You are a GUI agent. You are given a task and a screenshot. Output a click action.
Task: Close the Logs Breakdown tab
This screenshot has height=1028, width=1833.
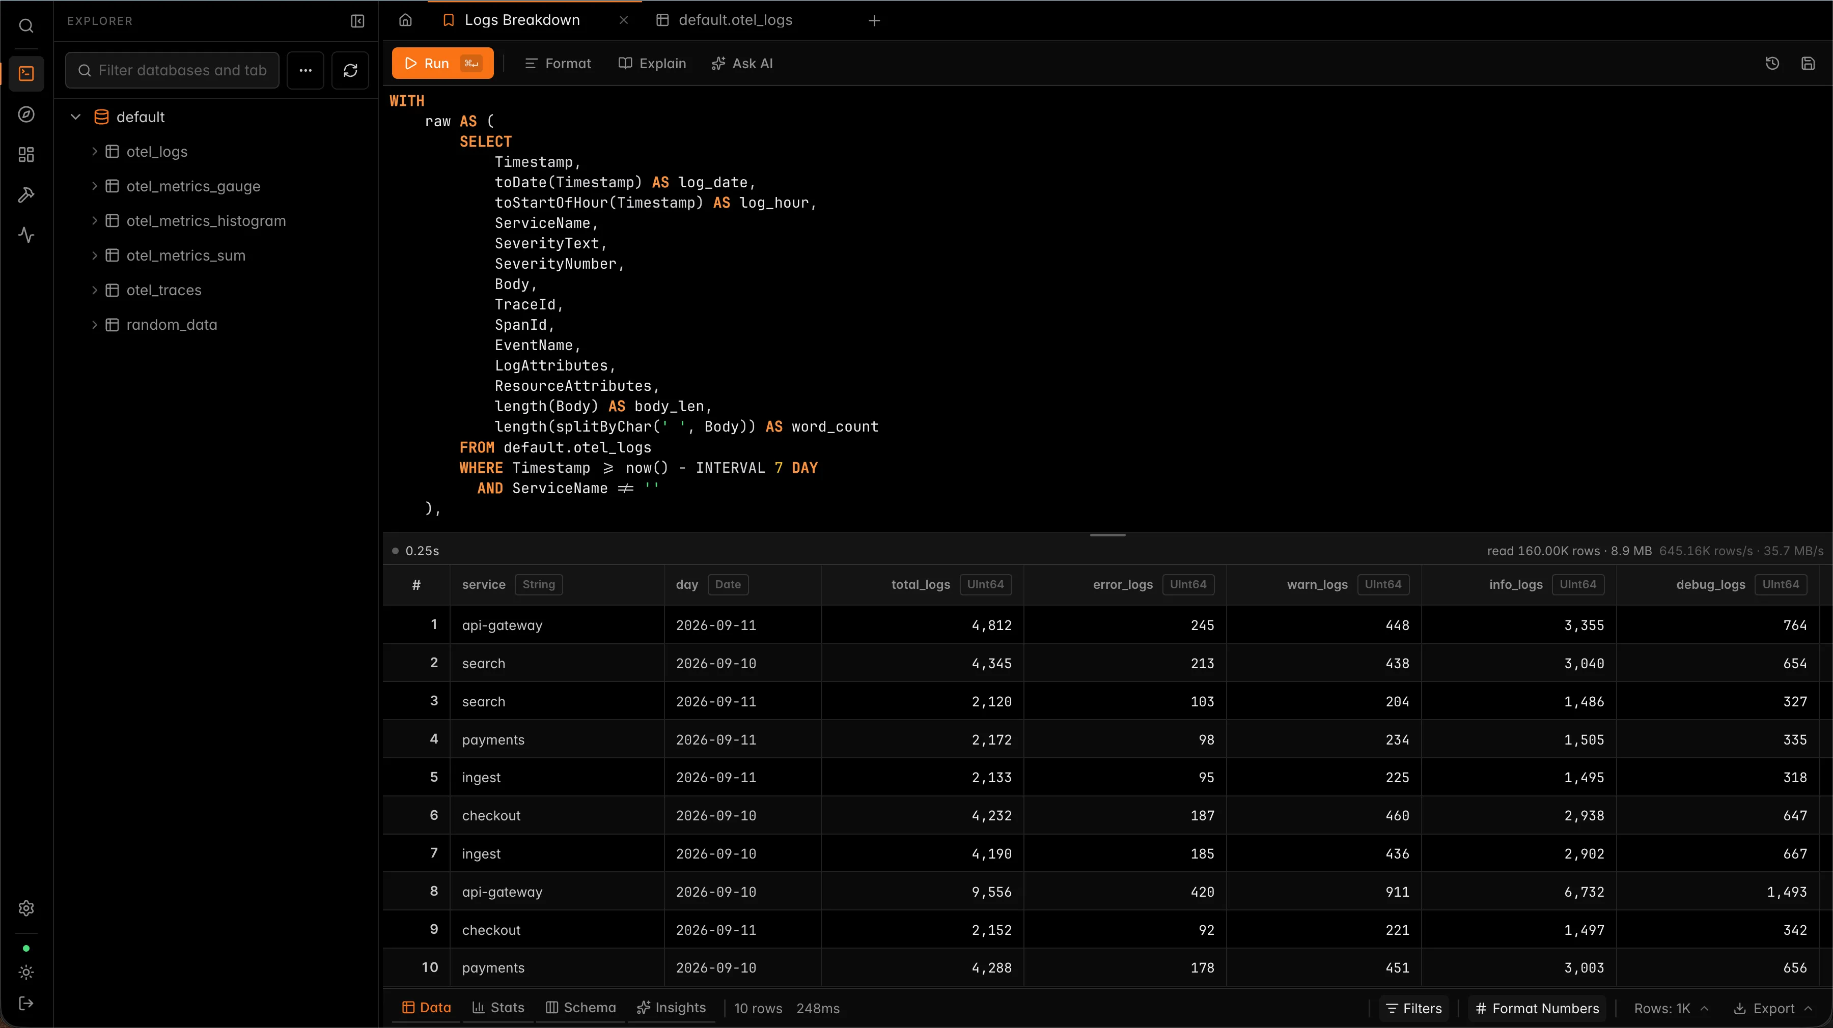click(624, 20)
